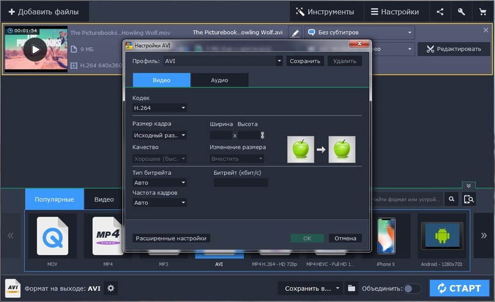Select the iPhone X preset icon
Image resolution: width=495 pixels, height=302 pixels.
[386, 235]
